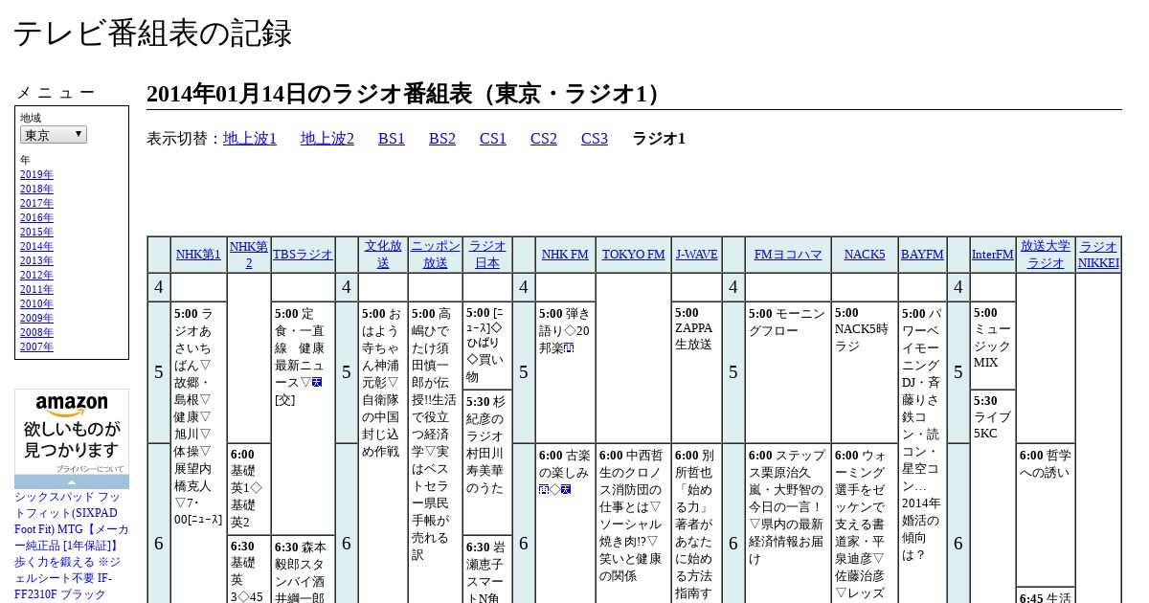
Task: Click the 5:30 ライブ5KC program cell
Action: [992, 496]
